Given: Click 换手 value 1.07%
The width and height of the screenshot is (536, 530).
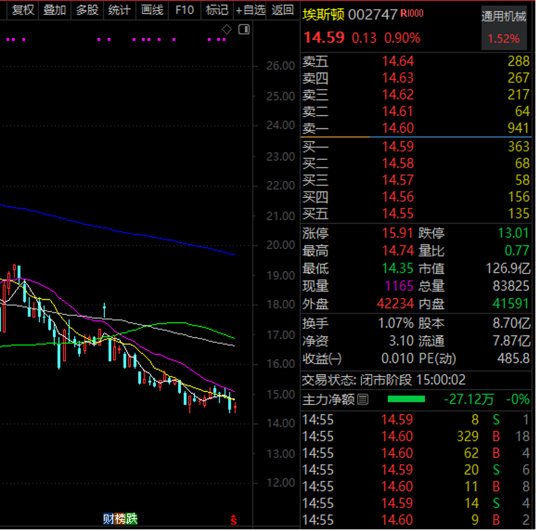Looking at the screenshot, I should [x=396, y=323].
